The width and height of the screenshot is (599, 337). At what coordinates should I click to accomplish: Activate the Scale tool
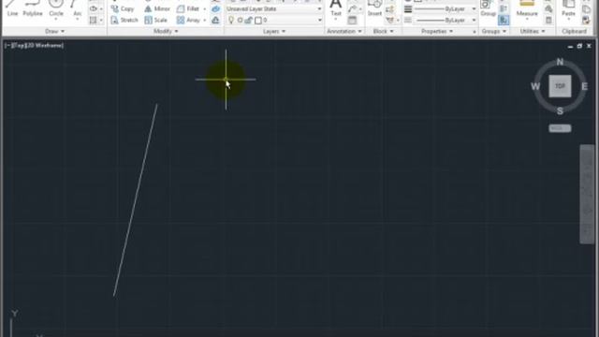coord(156,20)
